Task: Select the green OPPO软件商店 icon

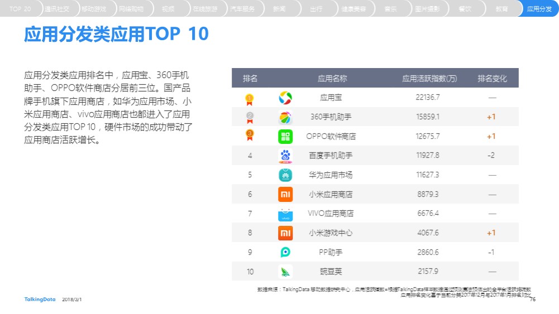Action: (285, 136)
